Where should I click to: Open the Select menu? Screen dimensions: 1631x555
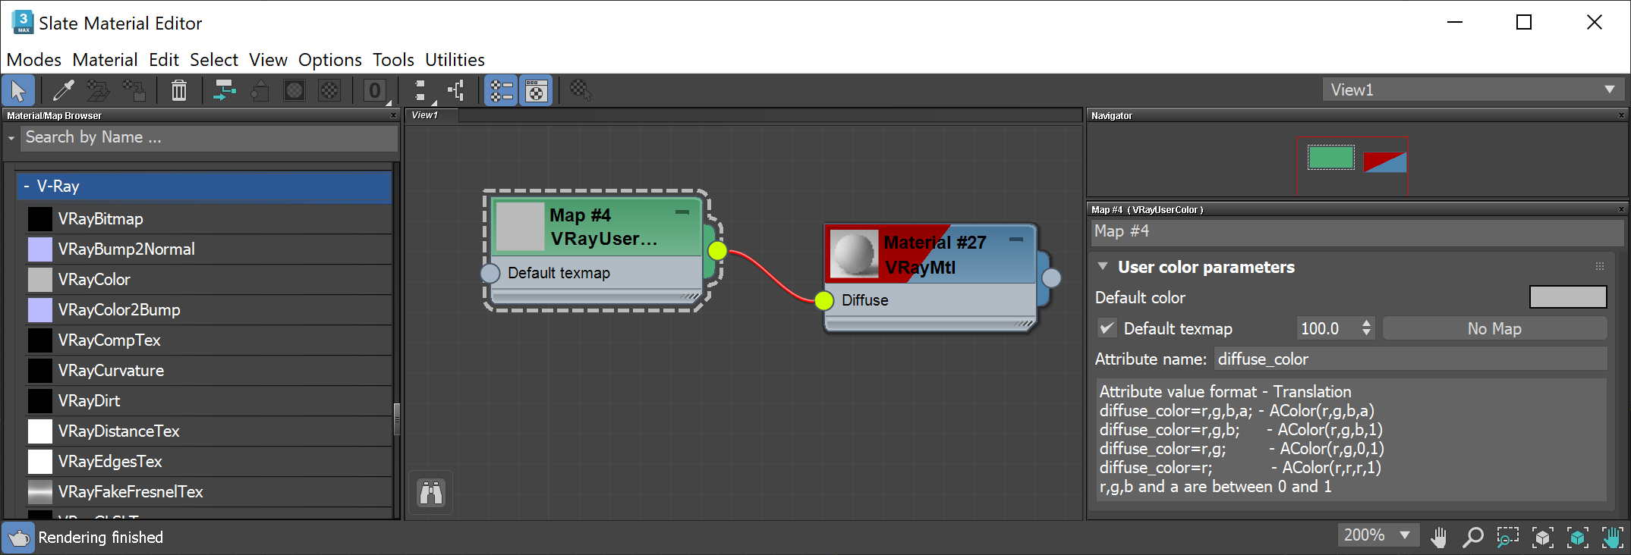[x=214, y=60]
